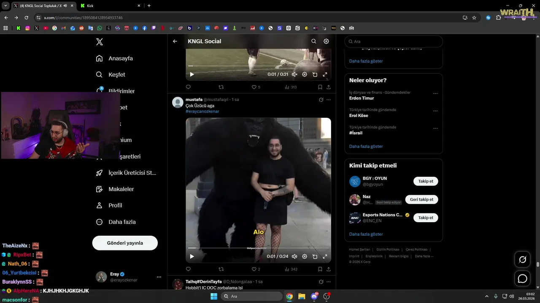
Task: Open Chrome tab search dropdown
Action: tap(5, 5)
